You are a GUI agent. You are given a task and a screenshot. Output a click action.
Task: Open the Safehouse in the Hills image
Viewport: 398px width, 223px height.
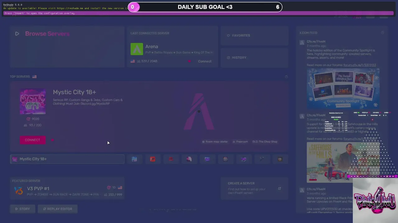[x=343, y=162]
